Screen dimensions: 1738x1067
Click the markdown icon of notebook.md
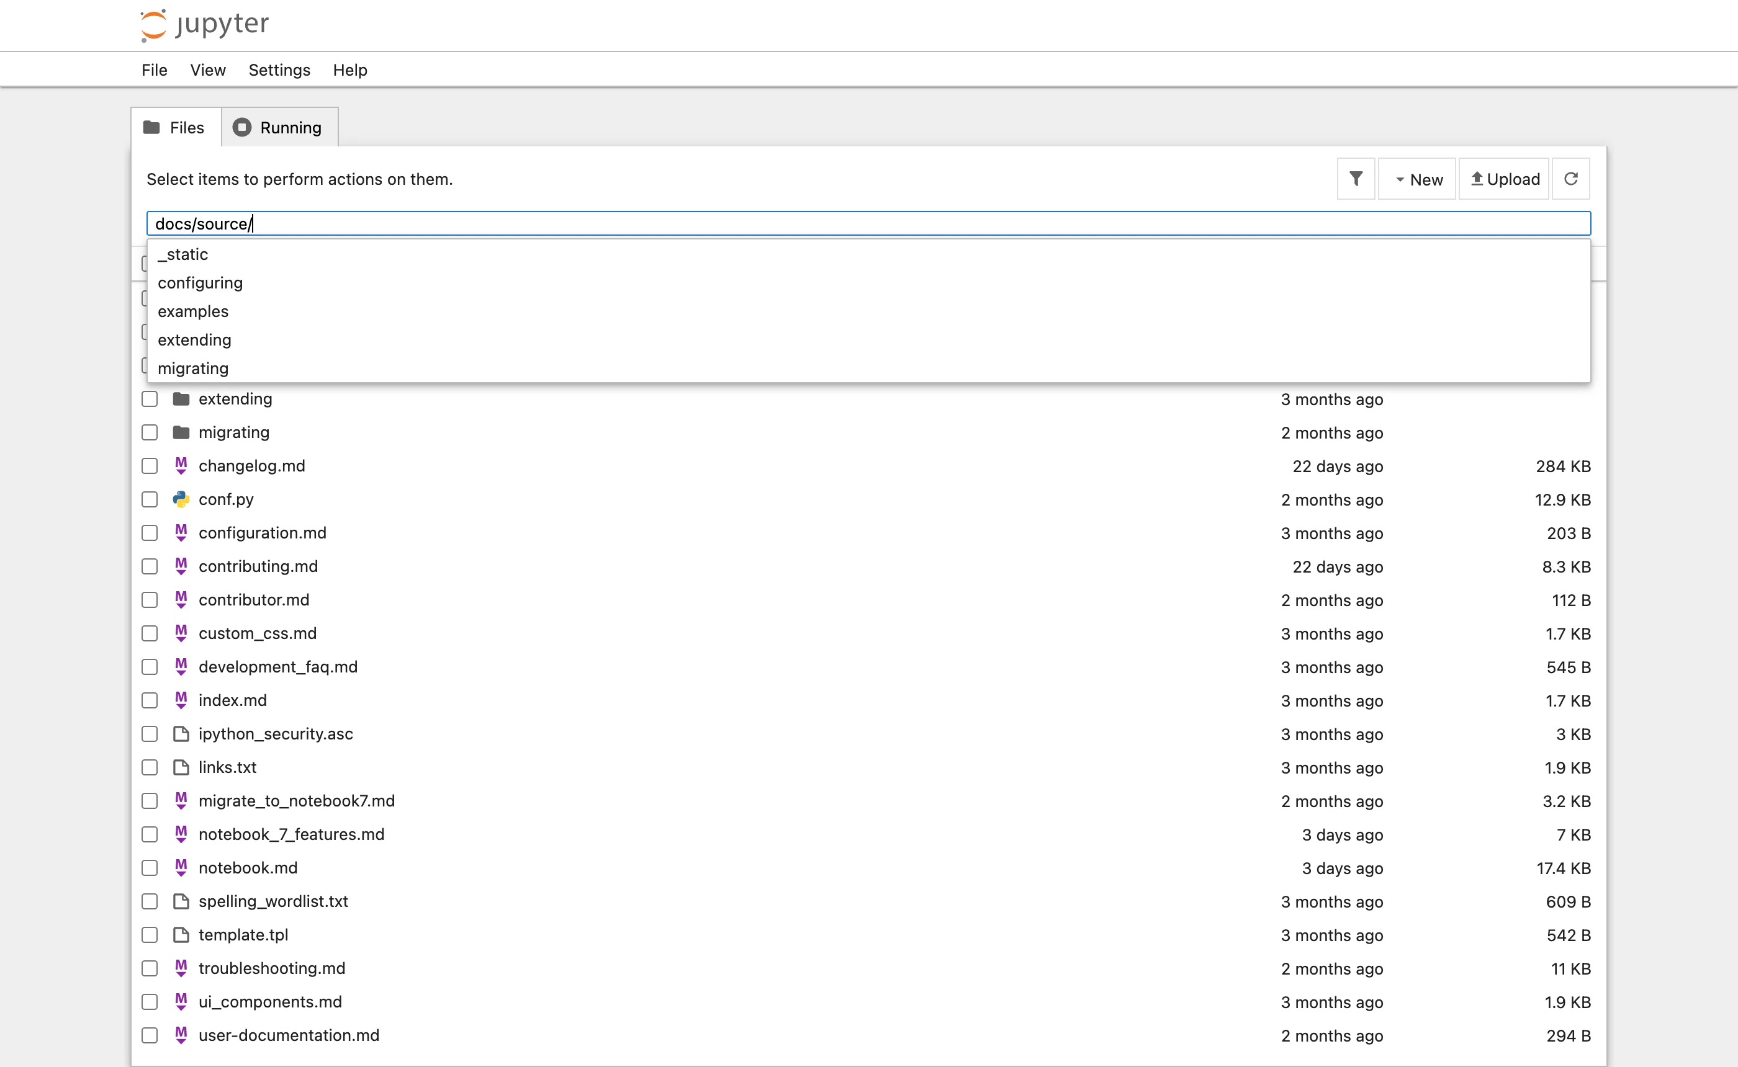pyautogui.click(x=181, y=868)
